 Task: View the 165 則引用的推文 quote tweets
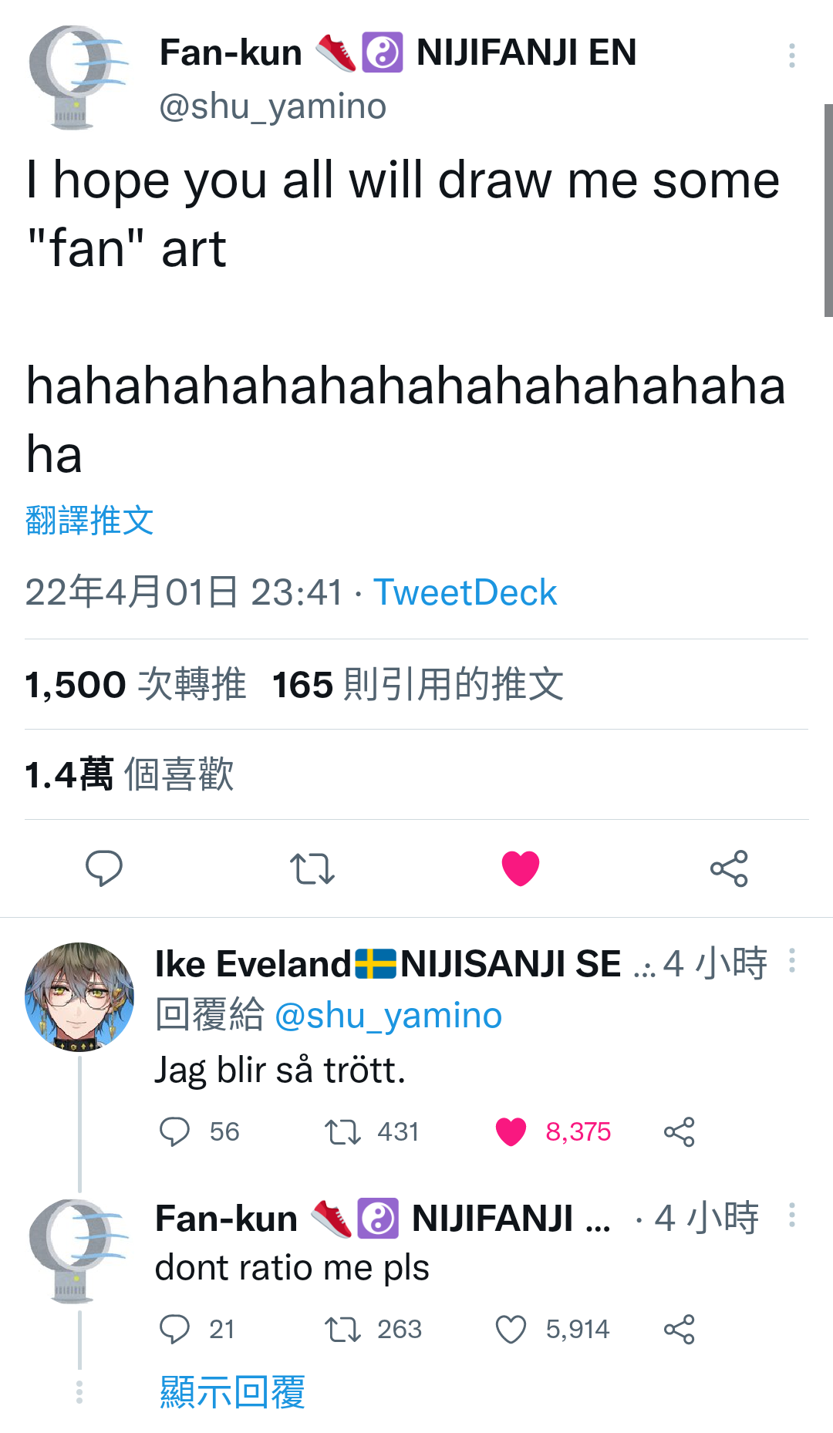point(418,684)
